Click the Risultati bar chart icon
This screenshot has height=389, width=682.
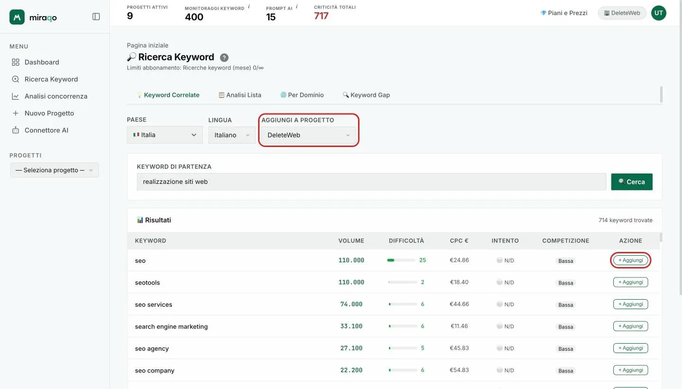140,220
